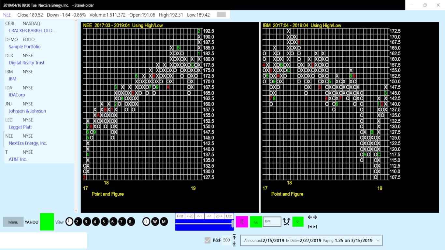Click the Volume:1,611,372 value
The image size is (445, 250).
(108, 15)
